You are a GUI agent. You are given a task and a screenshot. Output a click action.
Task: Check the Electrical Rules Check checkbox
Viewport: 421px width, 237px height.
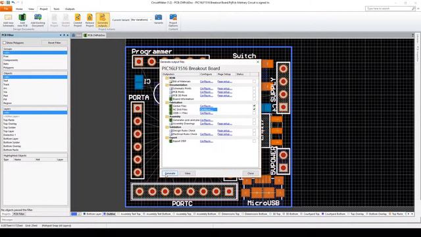click(254, 134)
